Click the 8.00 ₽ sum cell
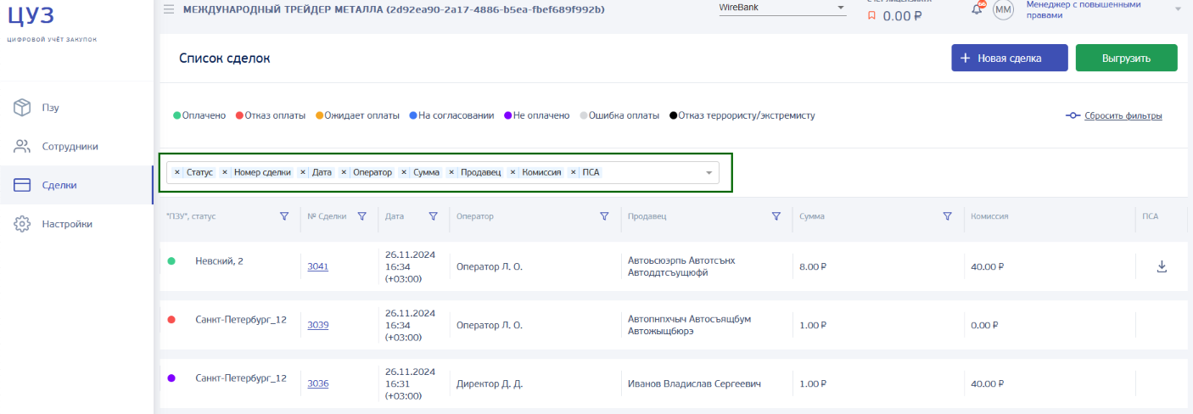The height and width of the screenshot is (414, 1193). (813, 266)
